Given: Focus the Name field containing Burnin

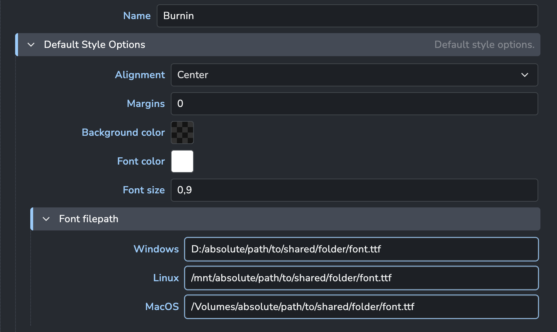Looking at the screenshot, I should pos(347,16).
